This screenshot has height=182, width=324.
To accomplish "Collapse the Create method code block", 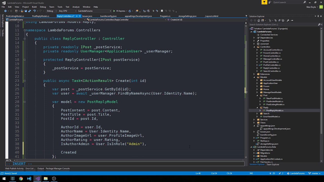I will (25, 81).
